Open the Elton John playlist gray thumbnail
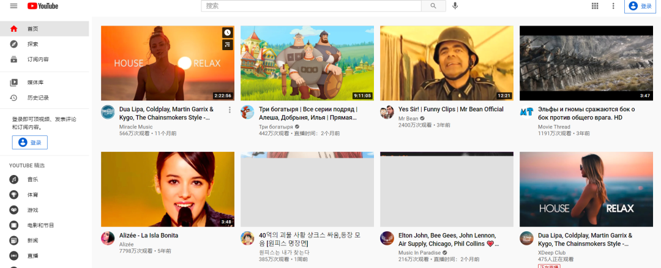 (447, 189)
